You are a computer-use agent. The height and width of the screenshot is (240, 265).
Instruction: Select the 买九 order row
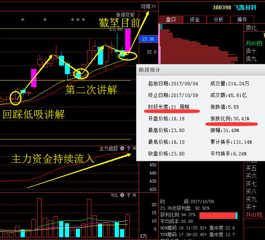pos(251,199)
